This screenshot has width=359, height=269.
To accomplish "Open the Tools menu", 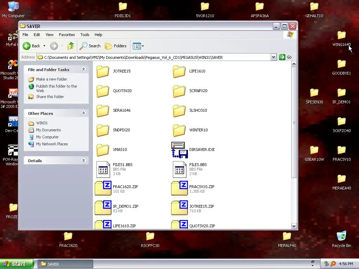I will 85,35.
